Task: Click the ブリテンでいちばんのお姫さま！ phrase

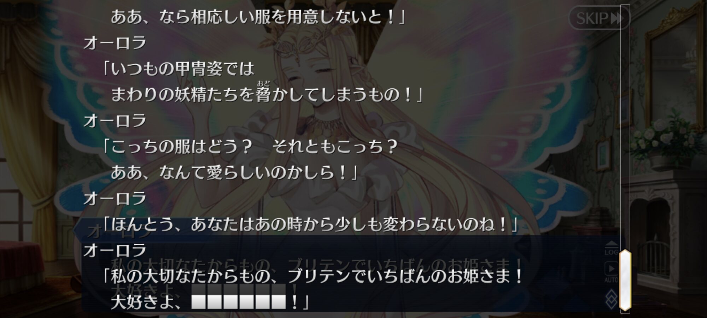Action: pos(405,276)
